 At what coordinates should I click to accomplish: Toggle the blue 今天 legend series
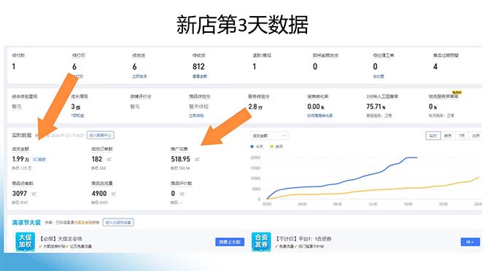click(x=257, y=146)
